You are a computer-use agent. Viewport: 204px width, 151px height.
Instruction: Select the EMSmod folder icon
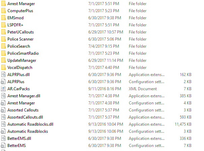tap(3, 18)
